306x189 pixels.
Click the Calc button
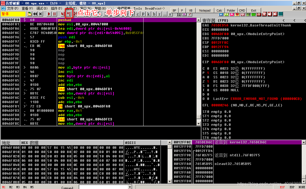coord(219,11)
